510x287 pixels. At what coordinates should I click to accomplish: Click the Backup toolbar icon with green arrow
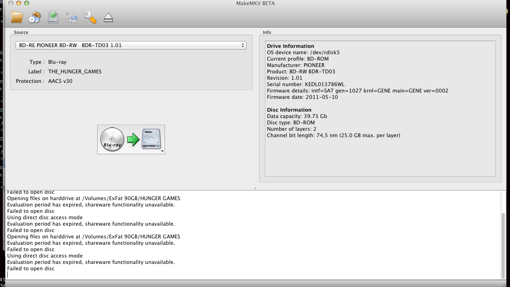53,17
